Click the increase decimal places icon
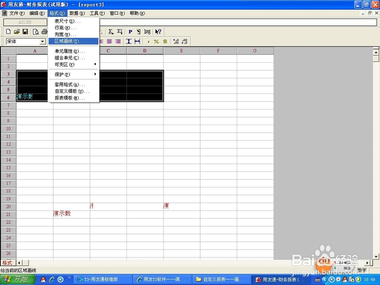Image resolution: width=380 pixels, height=285 pixels. tap(176, 41)
